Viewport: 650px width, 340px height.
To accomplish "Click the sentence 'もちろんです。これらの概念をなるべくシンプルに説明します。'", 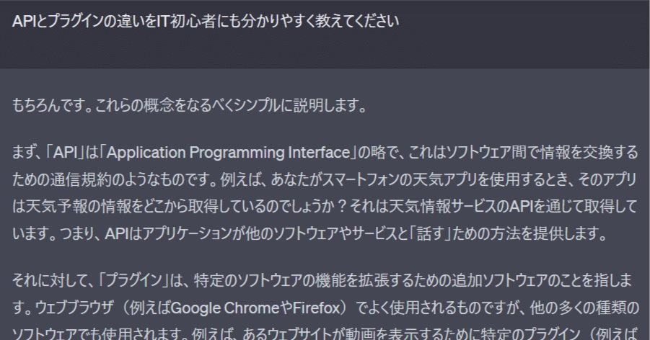I will point(190,106).
